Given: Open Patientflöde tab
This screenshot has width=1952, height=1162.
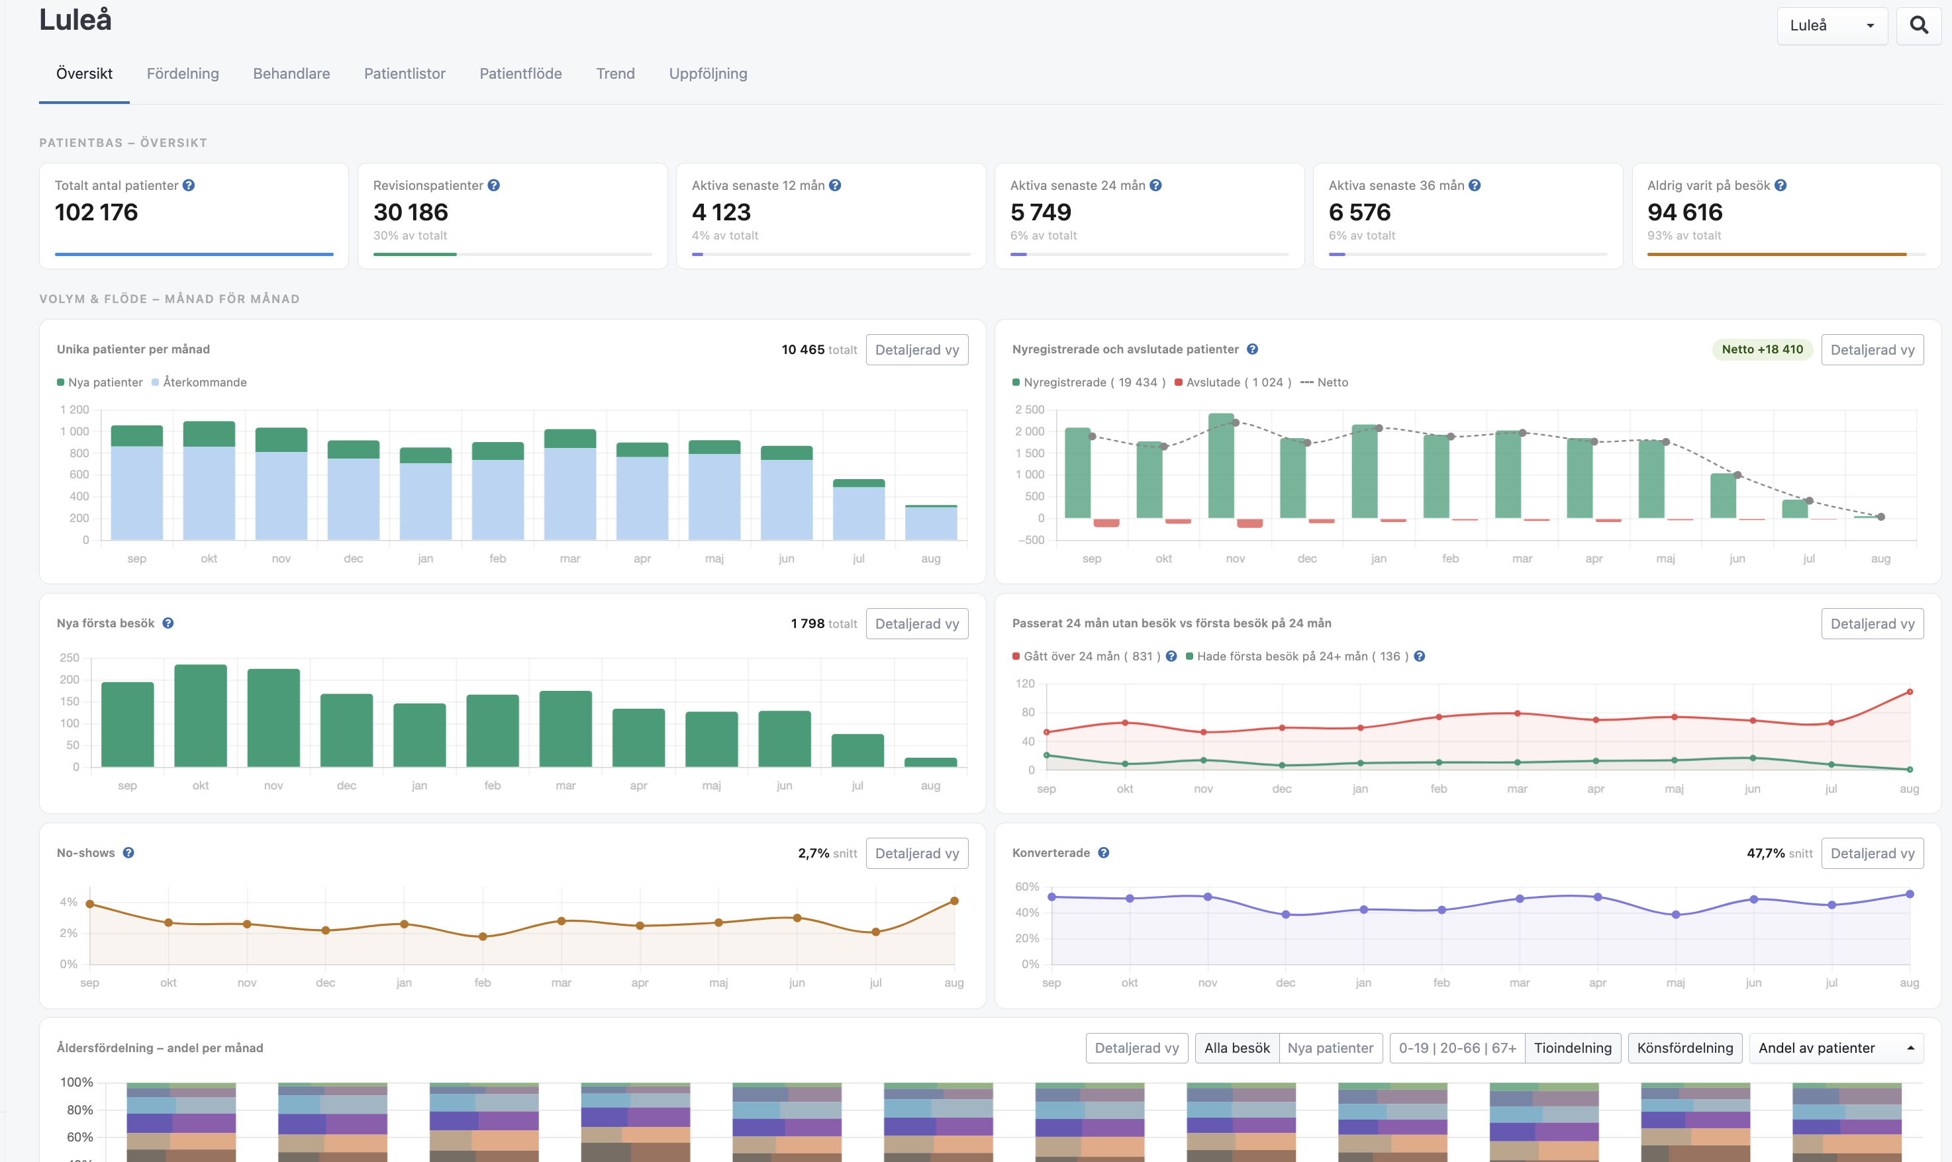Looking at the screenshot, I should pyautogui.click(x=521, y=73).
